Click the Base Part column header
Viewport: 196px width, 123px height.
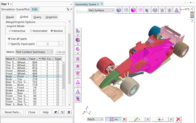(11, 59)
